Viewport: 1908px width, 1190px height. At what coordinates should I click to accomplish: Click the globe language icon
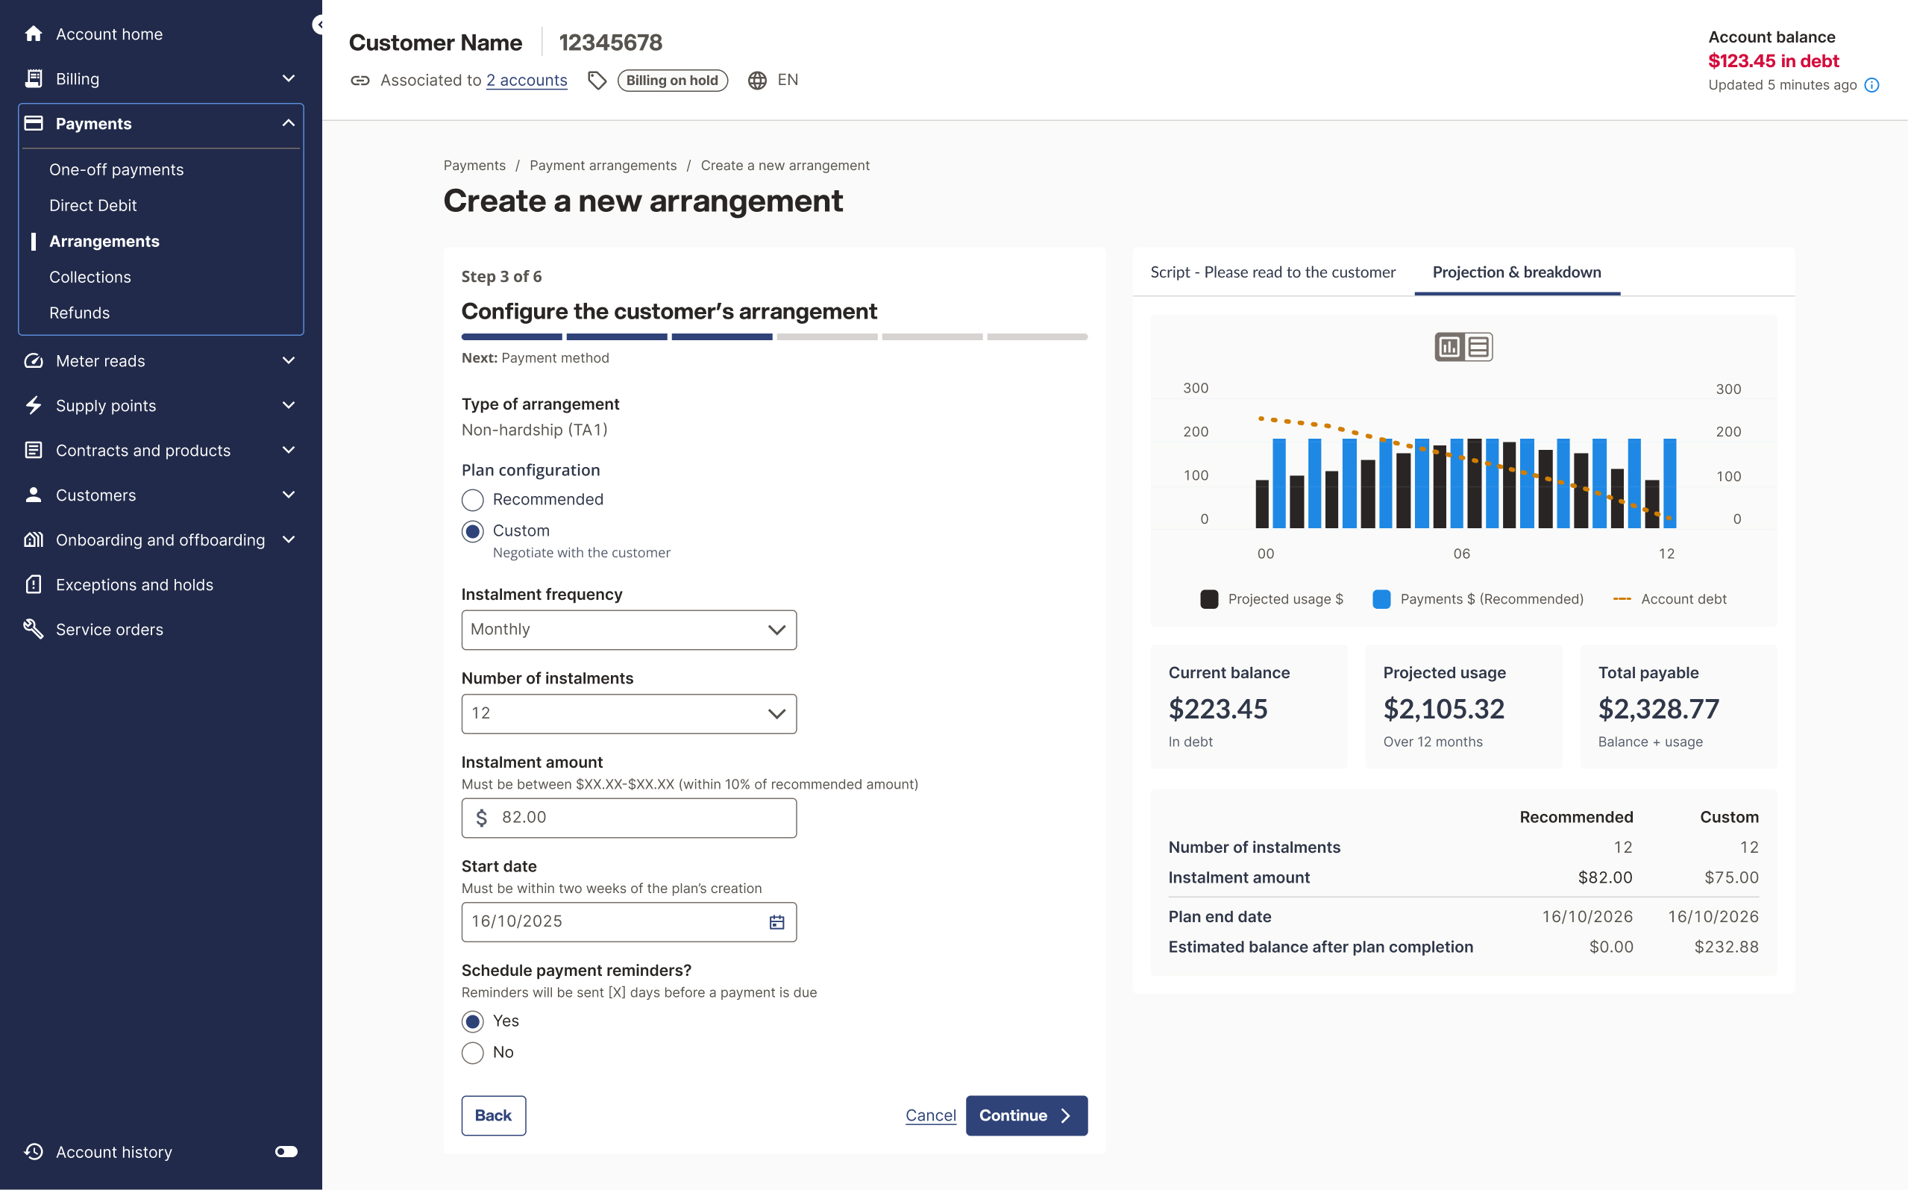pyautogui.click(x=757, y=81)
